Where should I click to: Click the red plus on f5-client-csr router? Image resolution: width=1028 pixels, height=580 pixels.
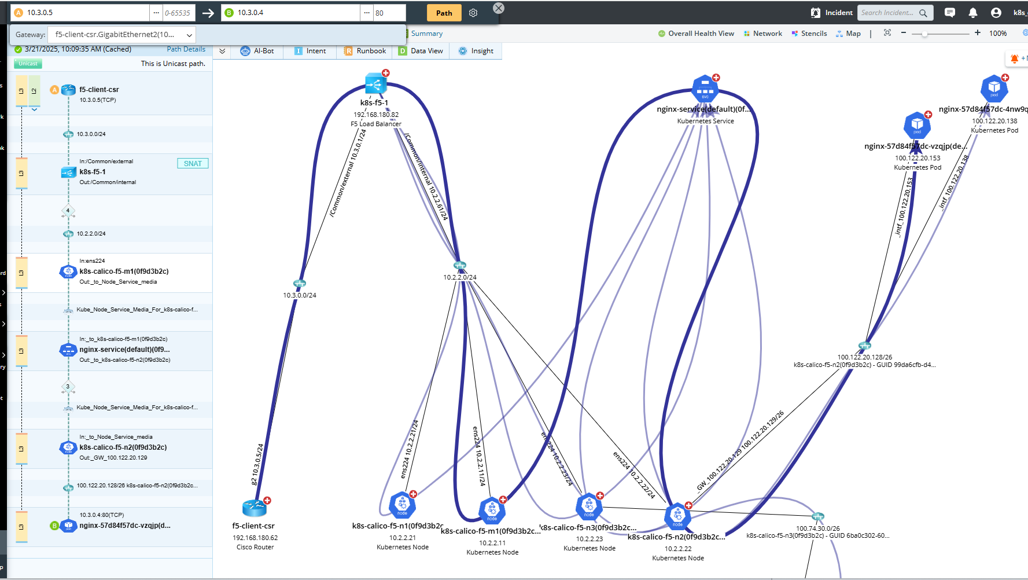click(267, 501)
